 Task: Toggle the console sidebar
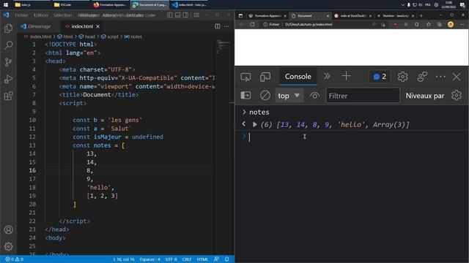(x=245, y=96)
